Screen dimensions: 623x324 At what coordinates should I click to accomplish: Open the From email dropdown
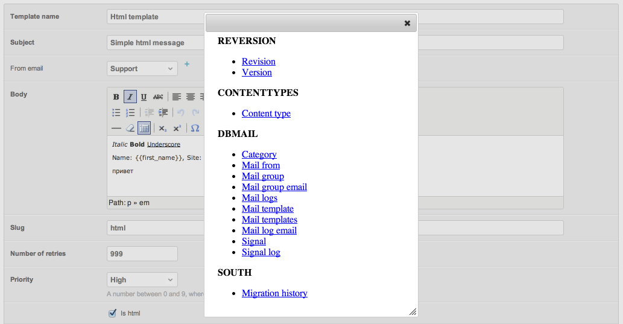pyautogui.click(x=142, y=69)
